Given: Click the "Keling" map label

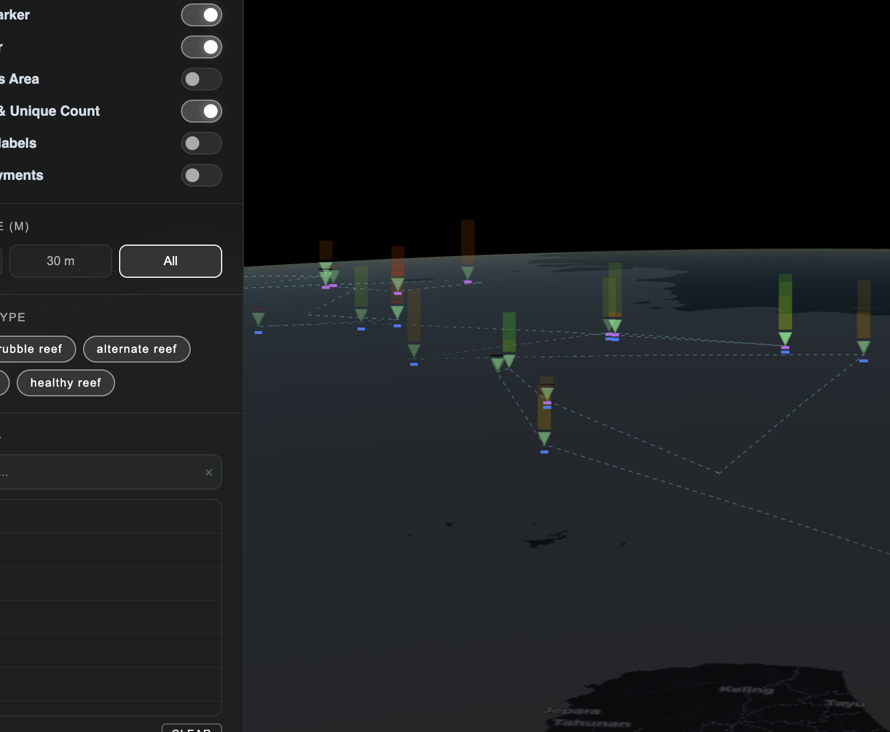Looking at the screenshot, I should pyautogui.click(x=746, y=689).
